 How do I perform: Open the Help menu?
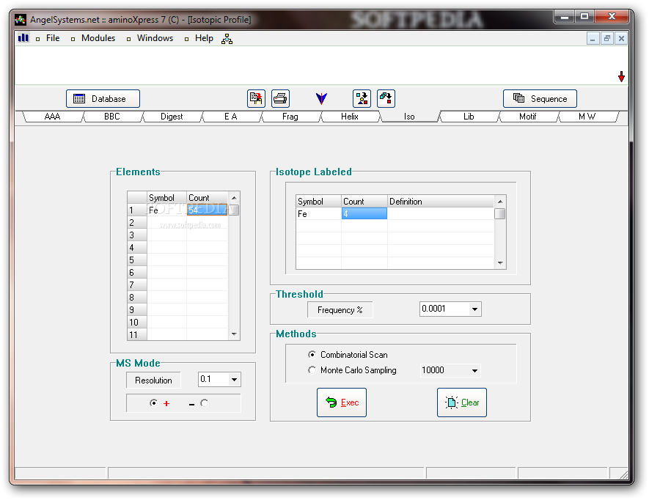204,38
